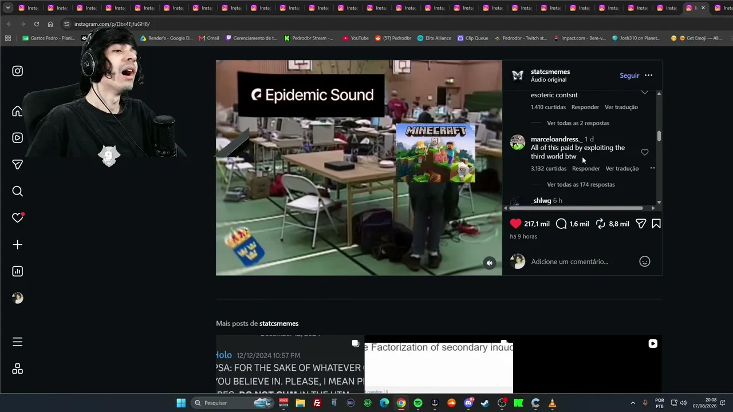733x412 pixels.
Task: Open marceloandress._ profile from username
Action: [557, 139]
